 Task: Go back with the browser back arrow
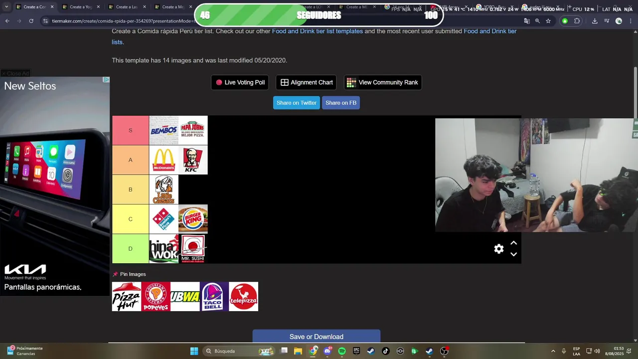point(7,21)
